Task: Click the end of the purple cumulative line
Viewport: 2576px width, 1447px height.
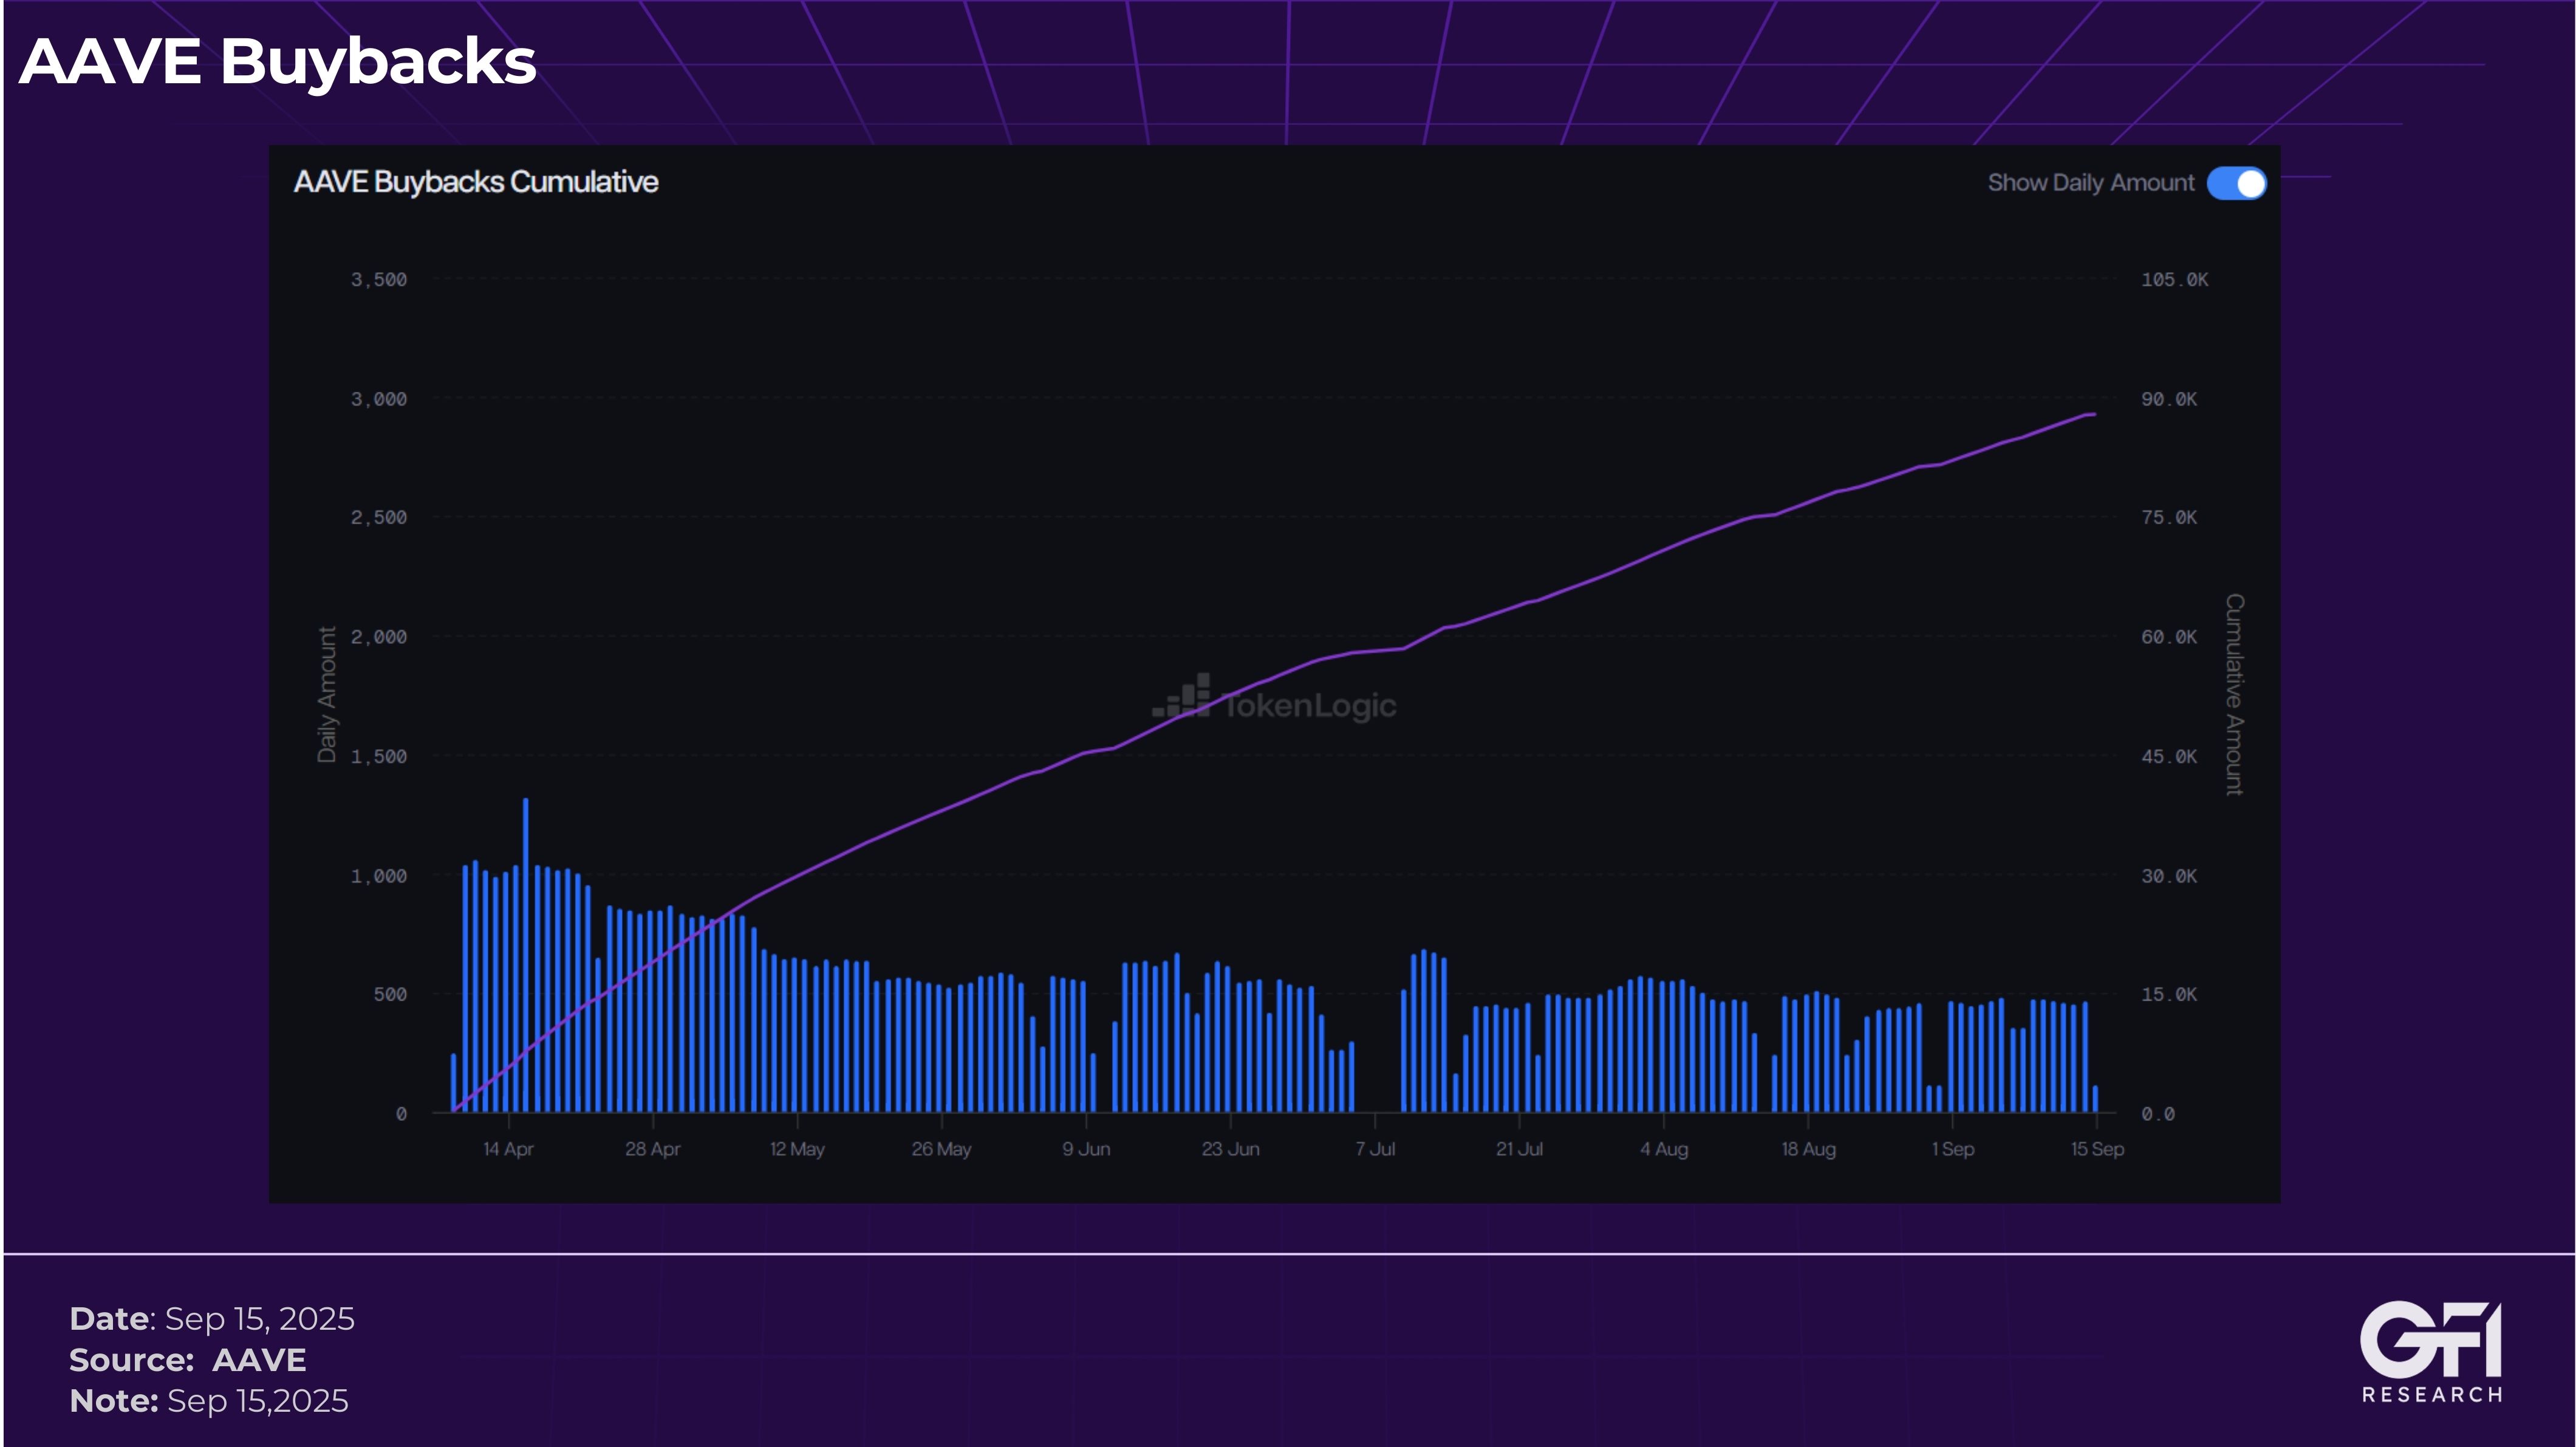Action: [2092, 414]
